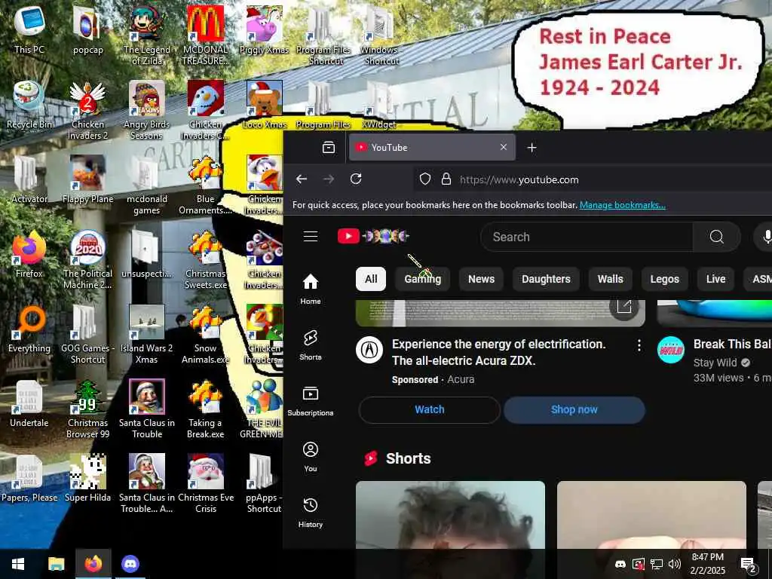772x579 pixels.
Task: Start voice search with microphone
Action: point(766,237)
